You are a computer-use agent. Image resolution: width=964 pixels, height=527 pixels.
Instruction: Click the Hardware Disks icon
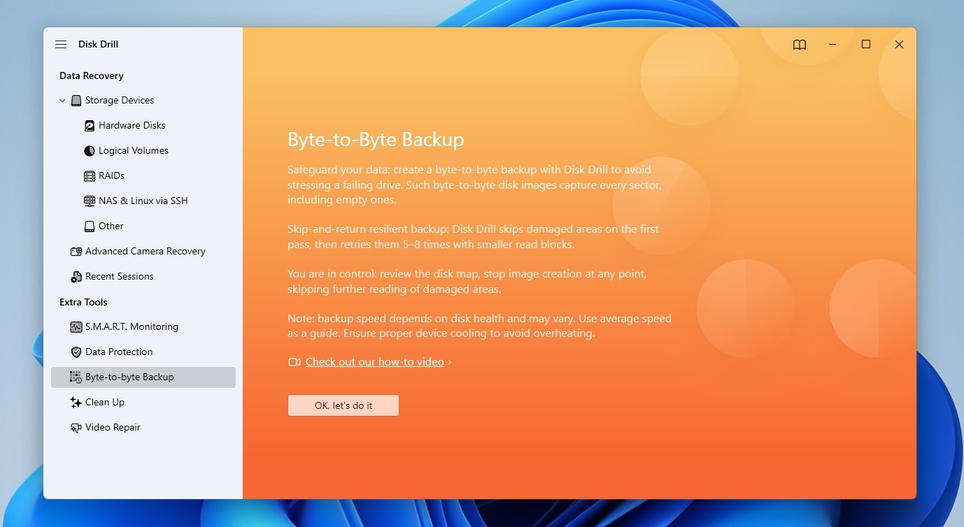pos(90,126)
